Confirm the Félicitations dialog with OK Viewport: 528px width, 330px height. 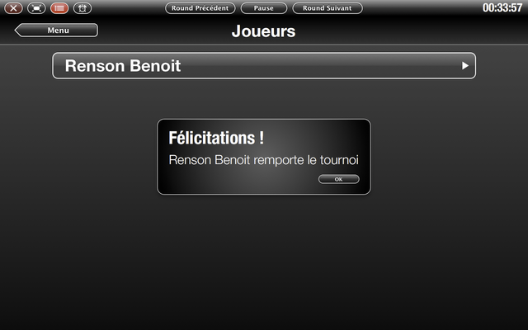pyautogui.click(x=339, y=179)
